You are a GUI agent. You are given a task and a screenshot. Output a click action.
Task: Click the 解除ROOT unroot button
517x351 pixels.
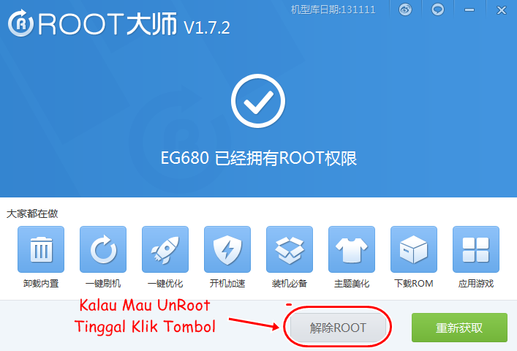[x=338, y=328]
